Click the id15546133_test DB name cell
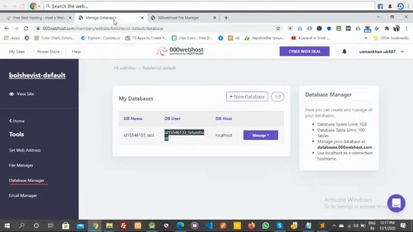The height and width of the screenshot is (232, 413). 139,135
